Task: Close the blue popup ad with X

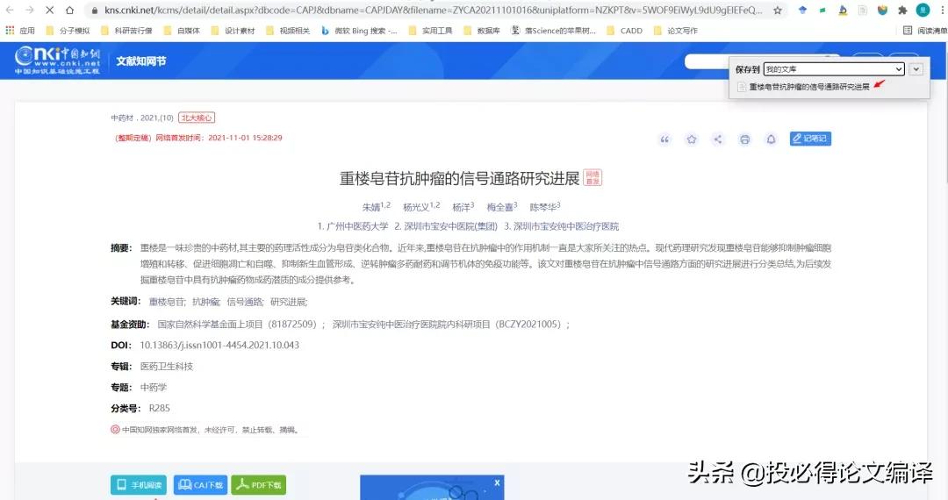Action: click(497, 482)
